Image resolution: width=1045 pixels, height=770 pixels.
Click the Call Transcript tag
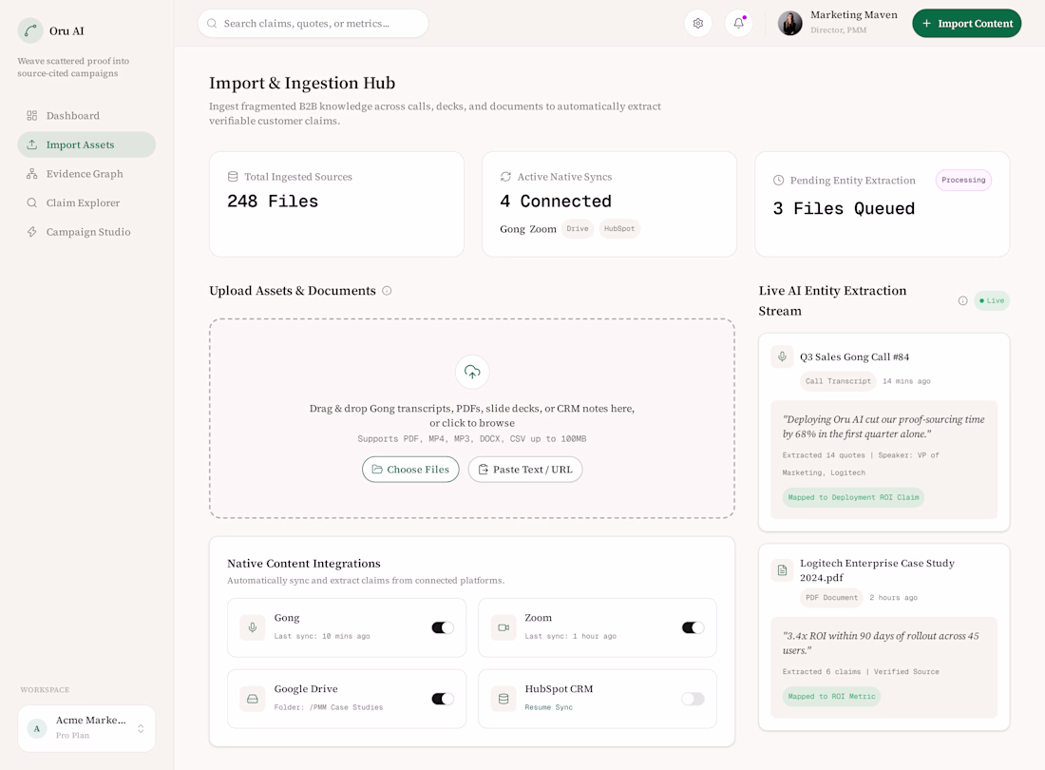838,381
